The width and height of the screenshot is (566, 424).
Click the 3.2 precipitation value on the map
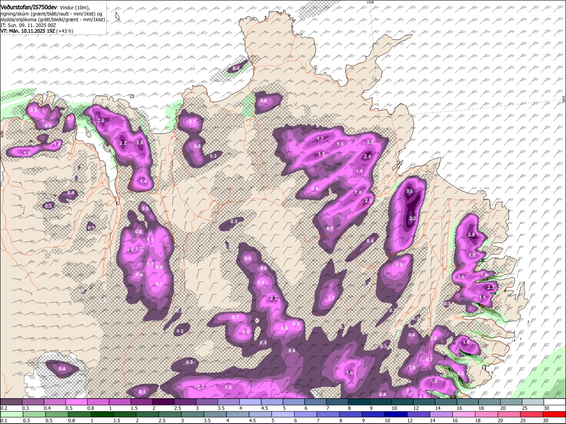tap(413, 219)
